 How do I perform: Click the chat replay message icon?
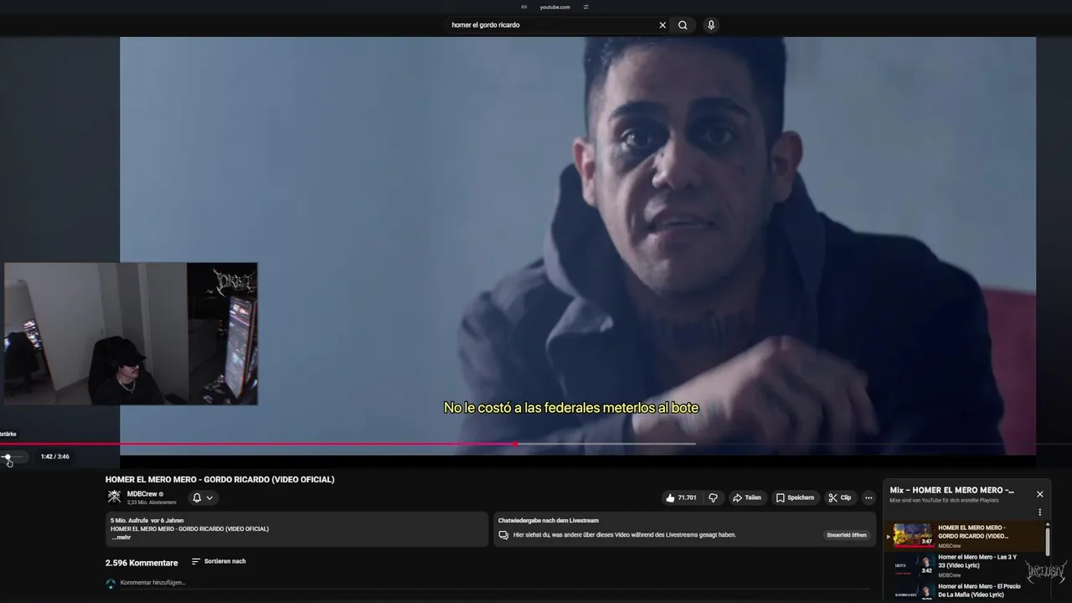[503, 534]
